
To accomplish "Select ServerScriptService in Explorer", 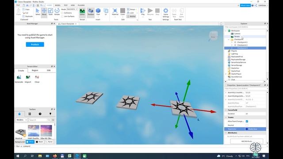I will coord(238,62).
